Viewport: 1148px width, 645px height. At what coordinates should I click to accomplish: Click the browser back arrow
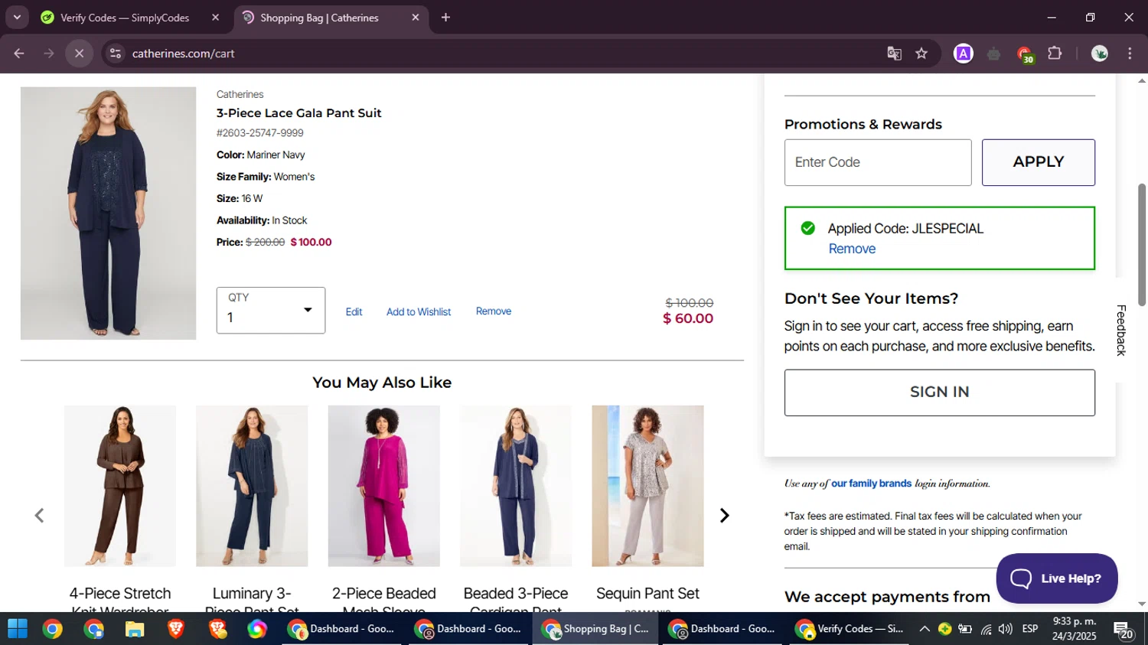pyautogui.click(x=19, y=54)
